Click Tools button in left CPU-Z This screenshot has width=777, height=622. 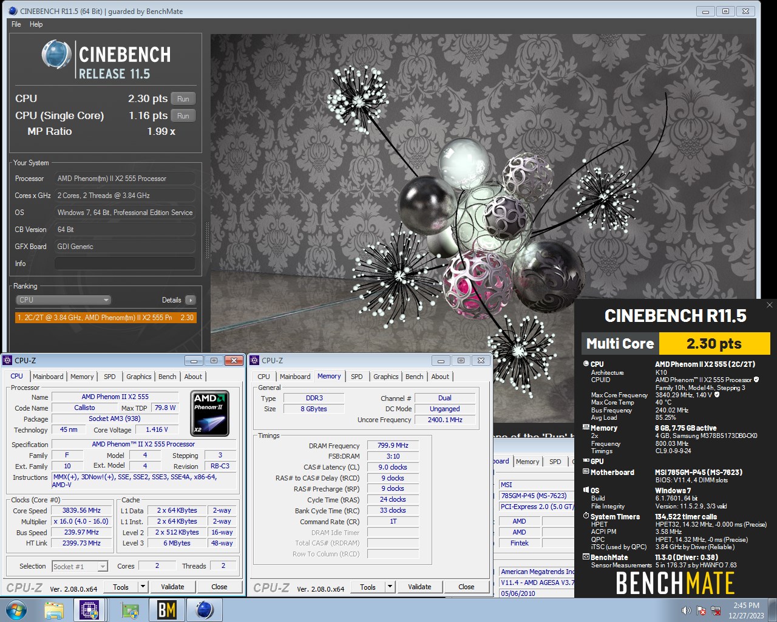tap(121, 587)
